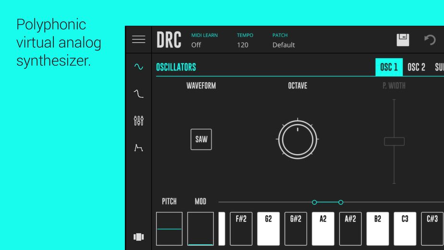The image size is (444, 250).
Task: Click the P. Width slider handle
Action: pyautogui.click(x=394, y=141)
